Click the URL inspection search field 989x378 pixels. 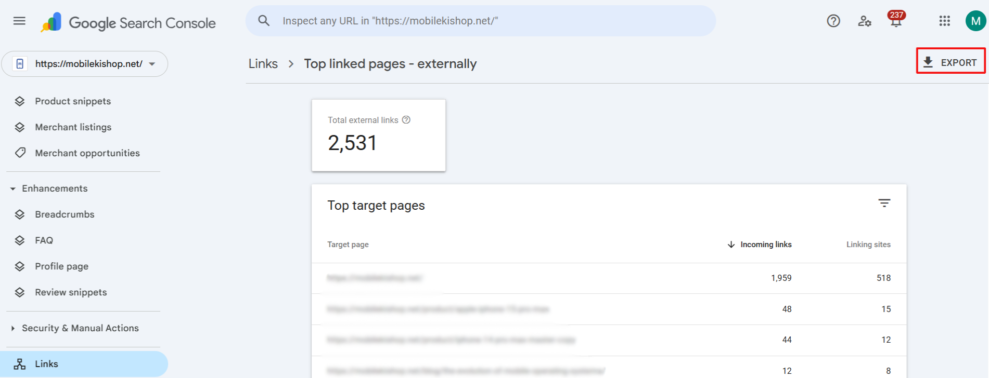coord(479,21)
